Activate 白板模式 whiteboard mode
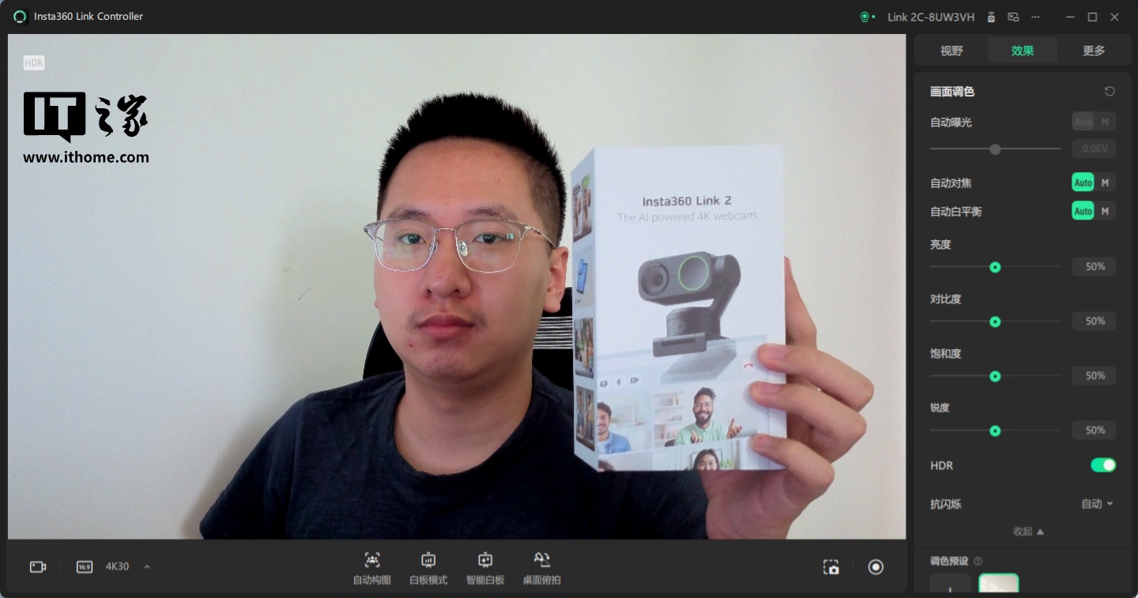The image size is (1138, 598). pyautogui.click(x=428, y=568)
